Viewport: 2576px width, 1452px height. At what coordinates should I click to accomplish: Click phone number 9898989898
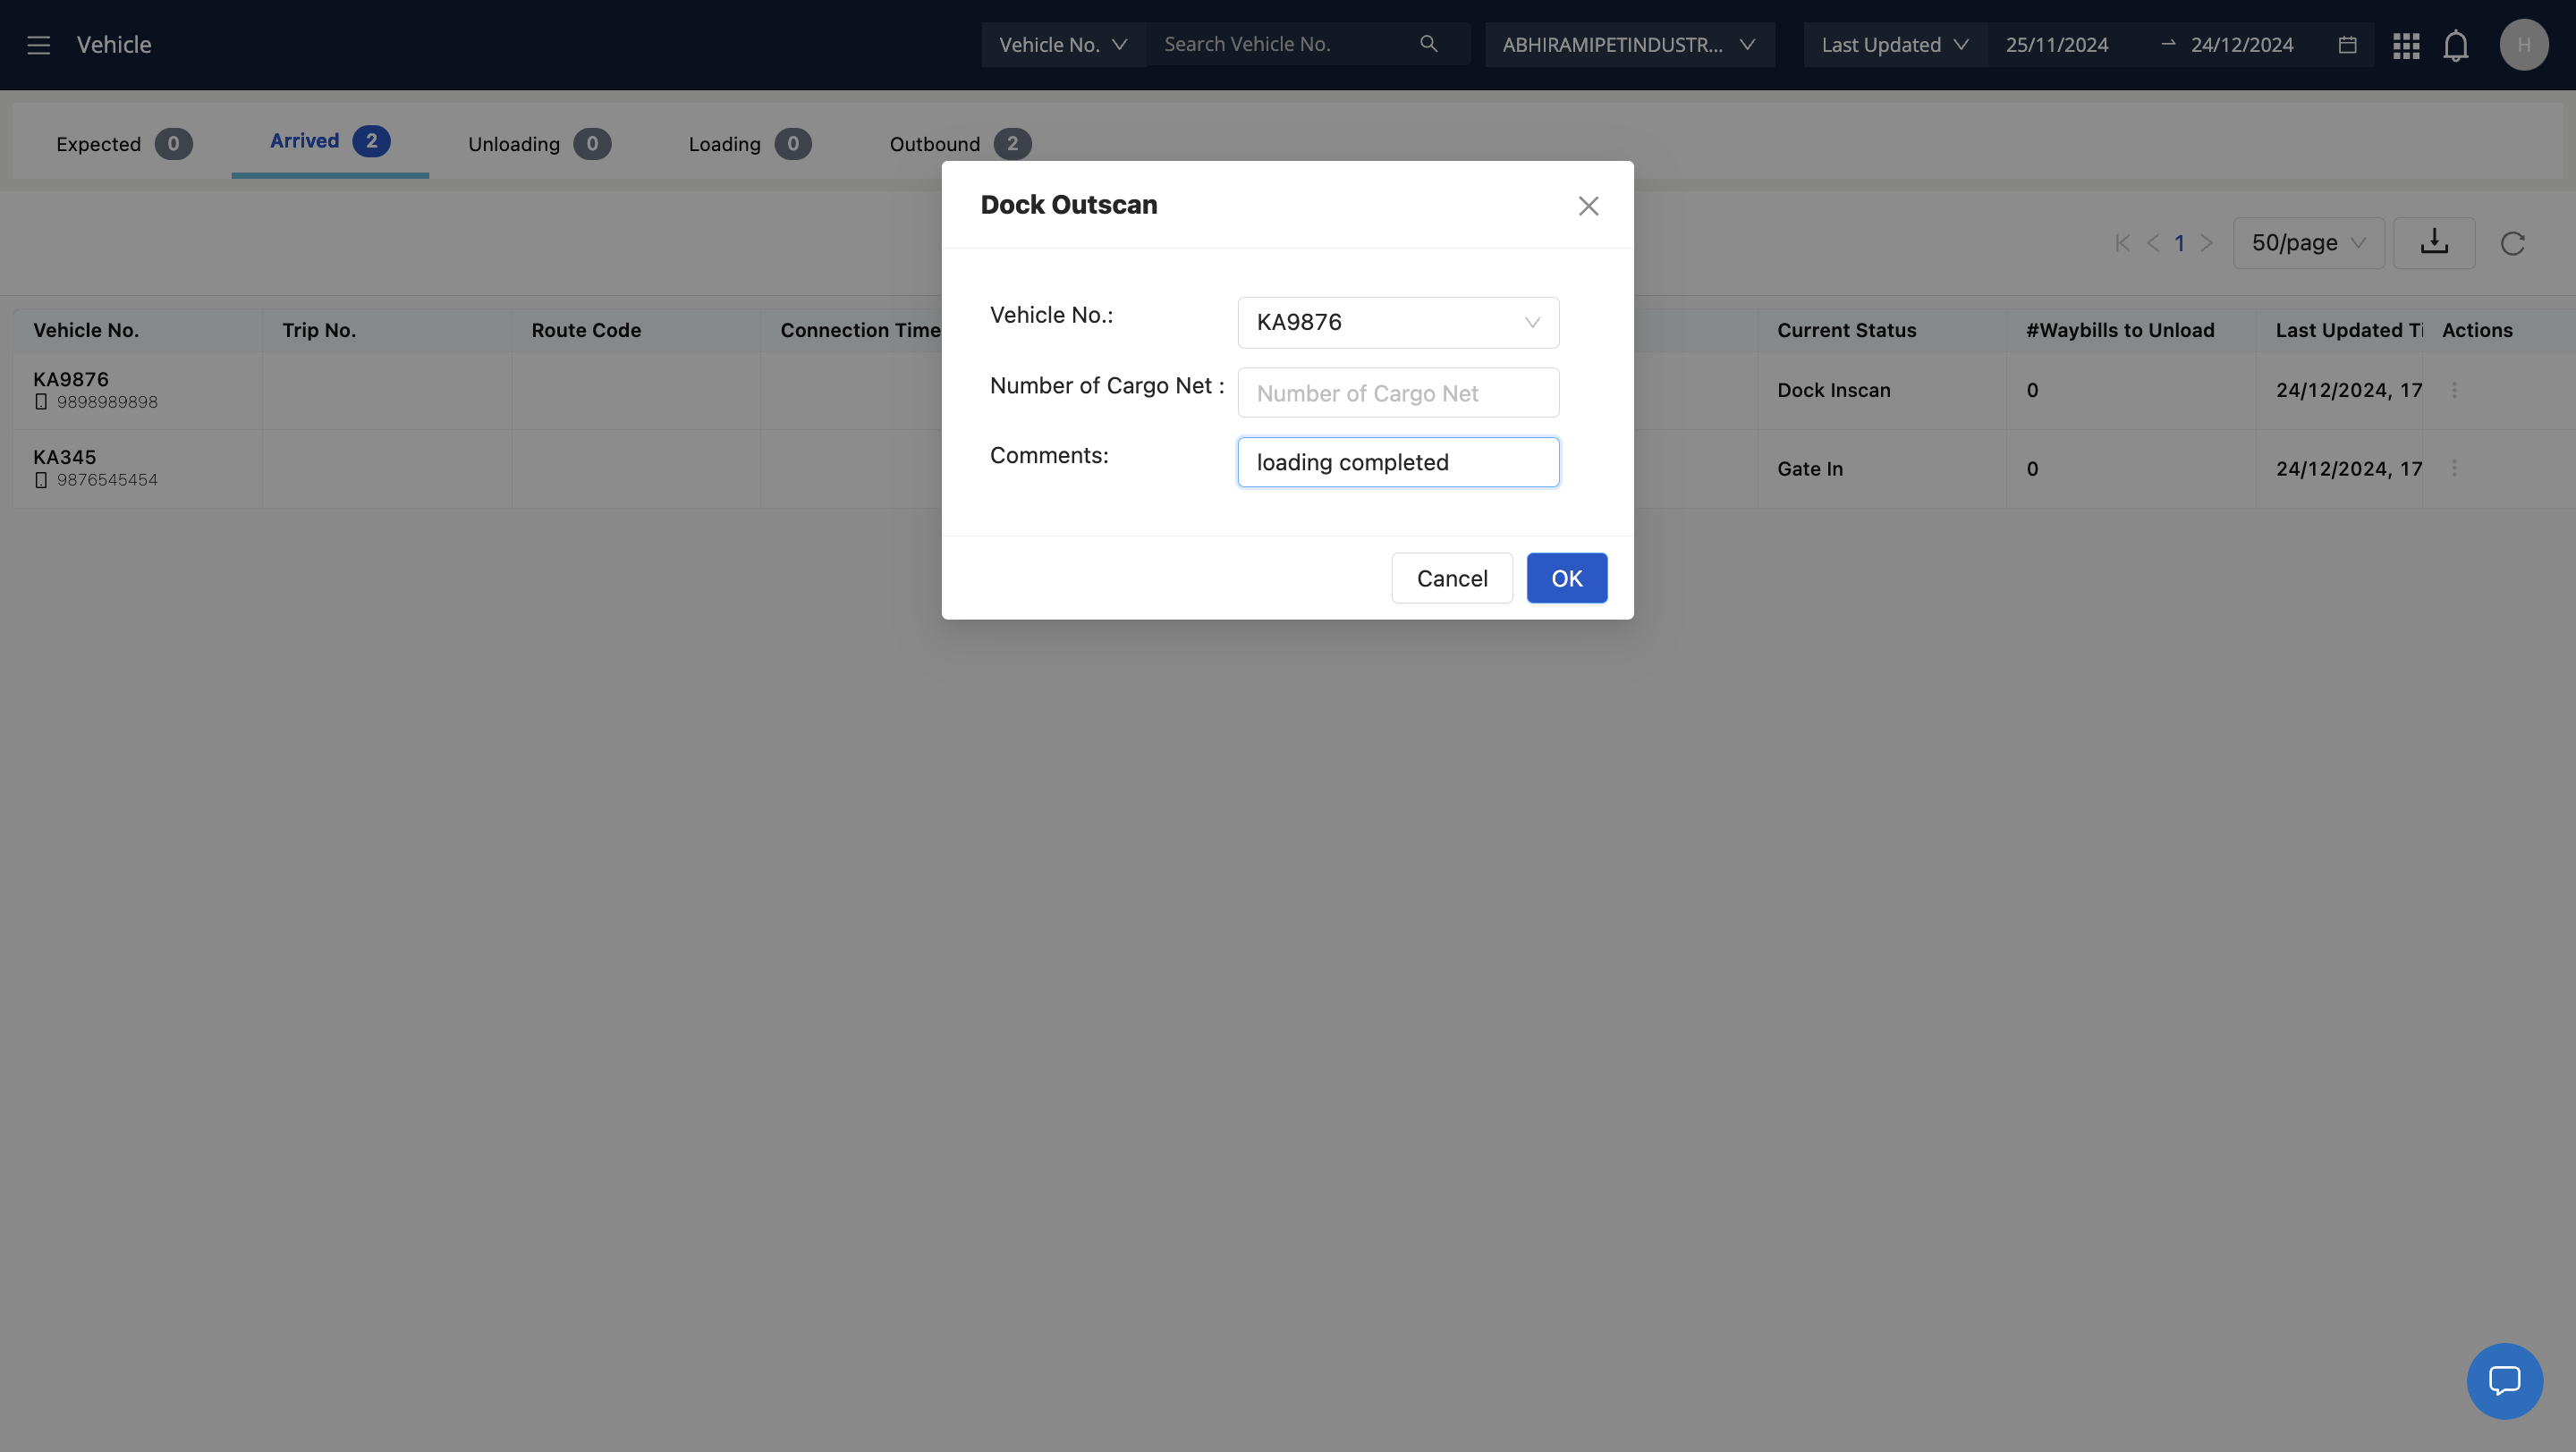[x=107, y=401]
